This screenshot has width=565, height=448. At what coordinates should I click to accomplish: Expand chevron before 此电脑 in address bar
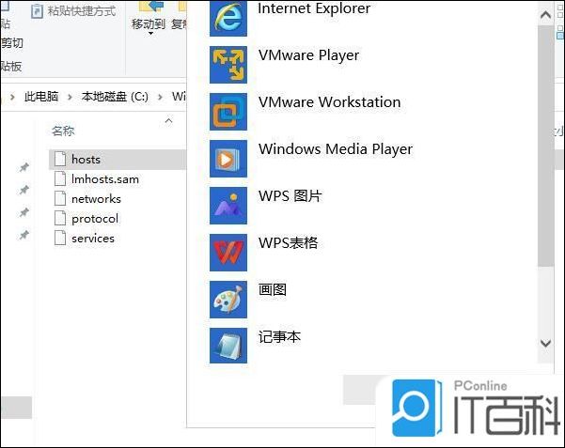coord(12,97)
